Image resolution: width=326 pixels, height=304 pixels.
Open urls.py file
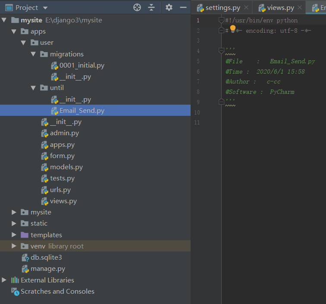click(60, 190)
